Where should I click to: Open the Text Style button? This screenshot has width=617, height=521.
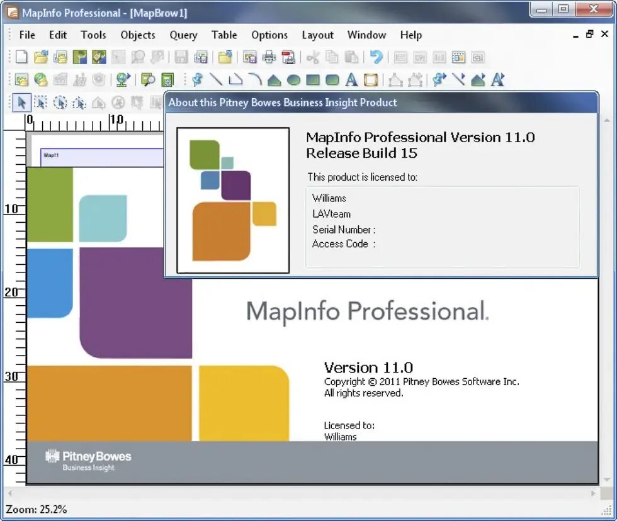[x=497, y=79]
